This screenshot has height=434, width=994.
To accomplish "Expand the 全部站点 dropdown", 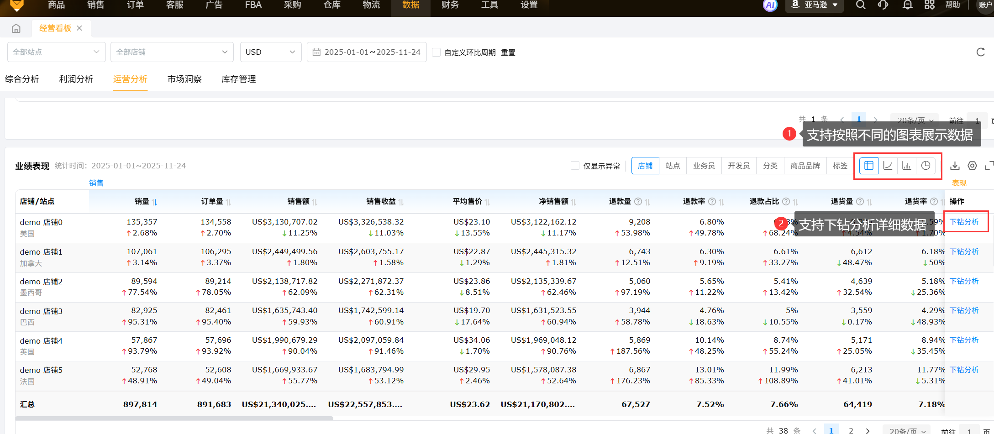I will (x=56, y=52).
